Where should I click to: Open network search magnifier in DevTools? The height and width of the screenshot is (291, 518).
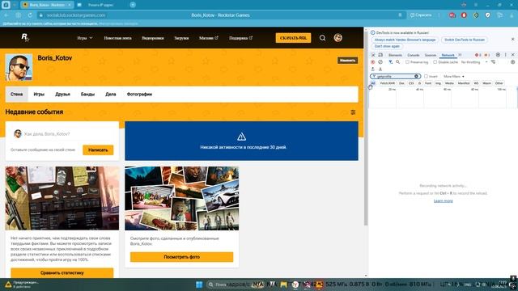click(397, 62)
